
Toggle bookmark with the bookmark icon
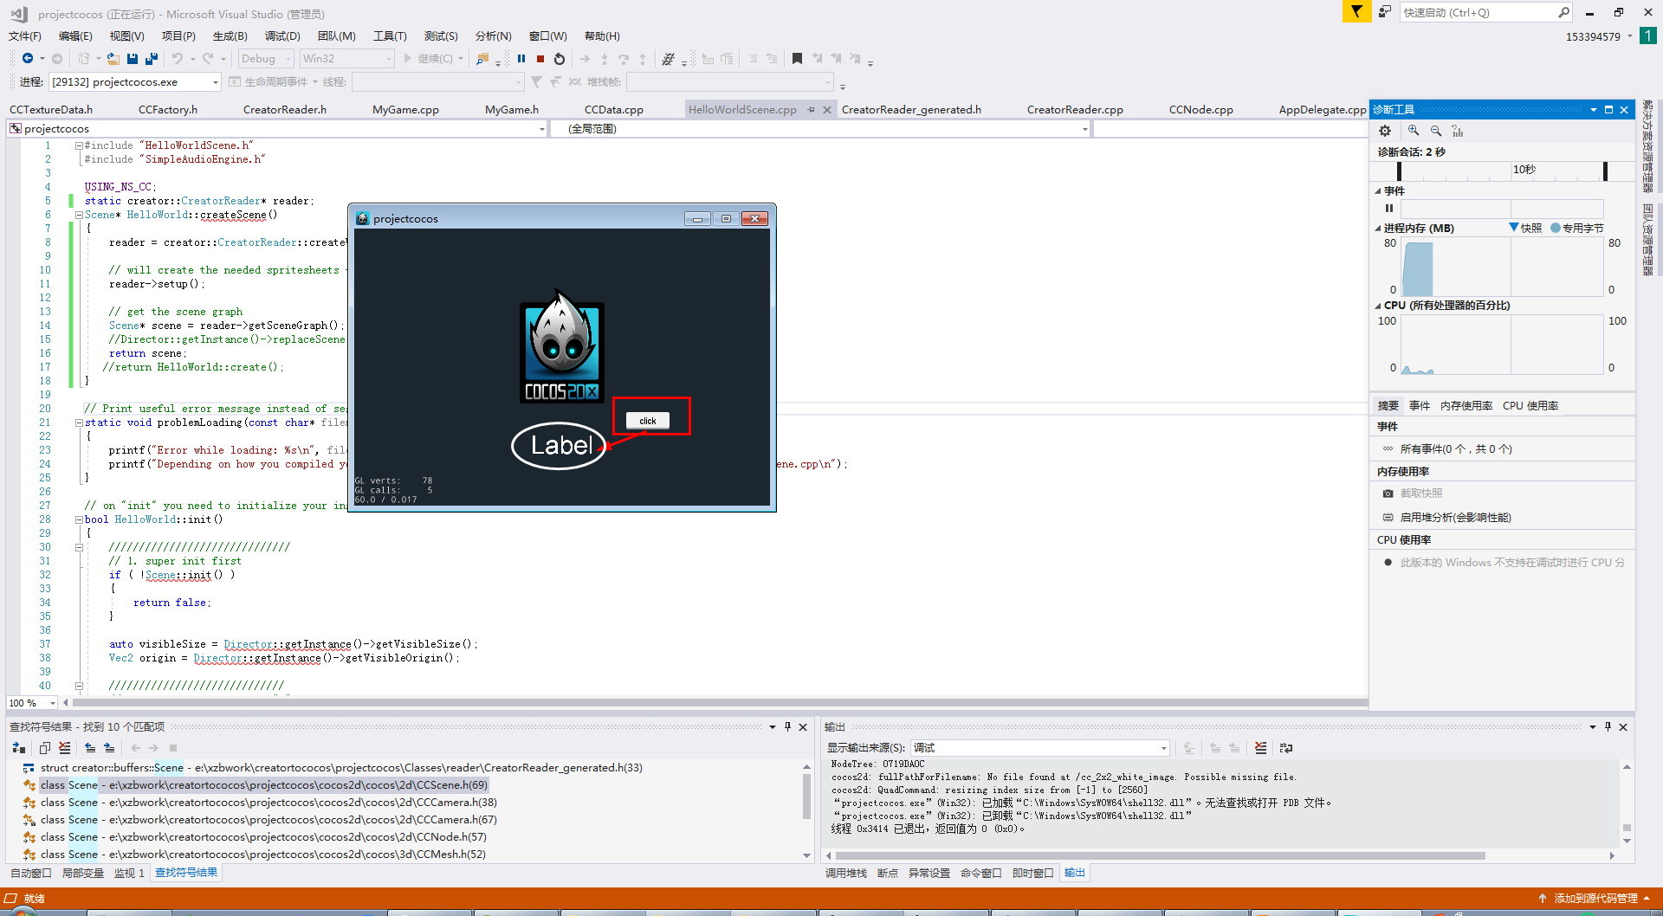[x=797, y=59]
